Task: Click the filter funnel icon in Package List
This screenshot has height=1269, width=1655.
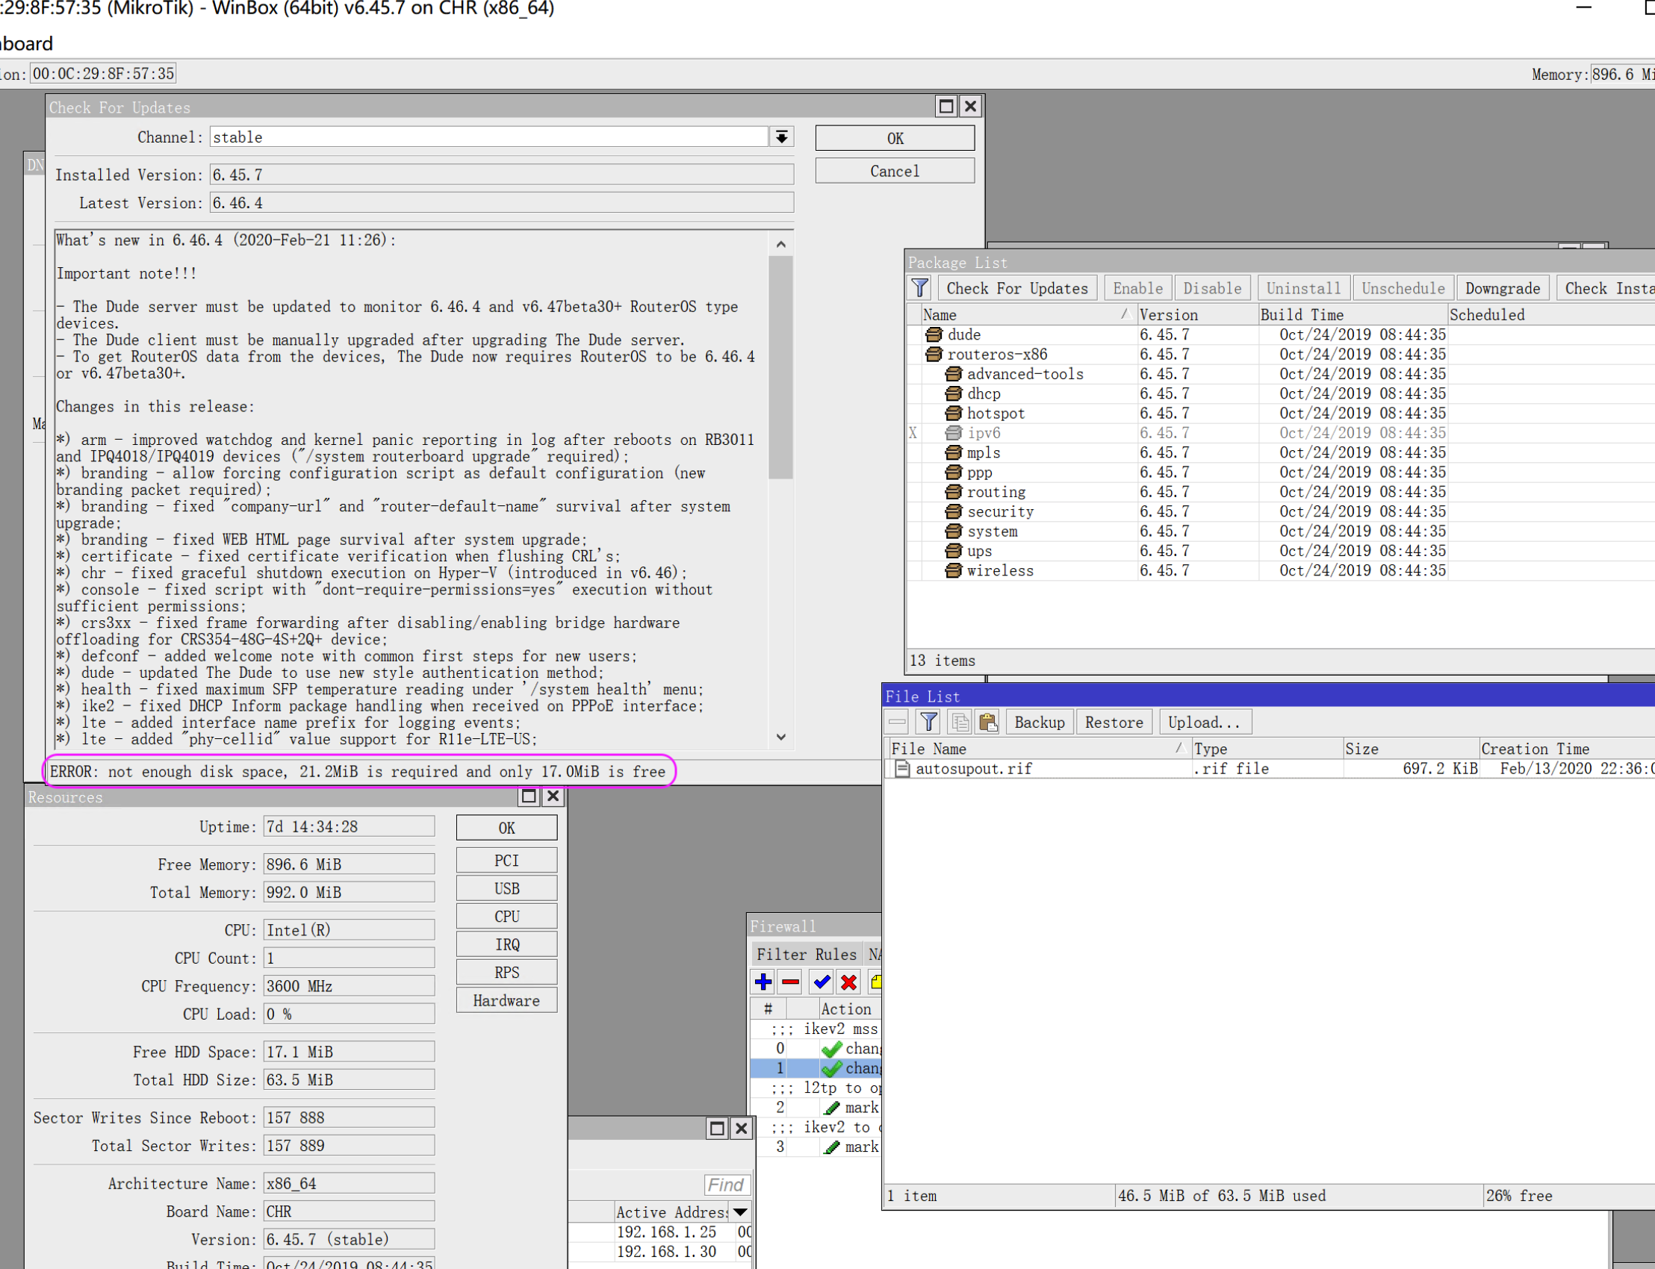Action: 919,288
